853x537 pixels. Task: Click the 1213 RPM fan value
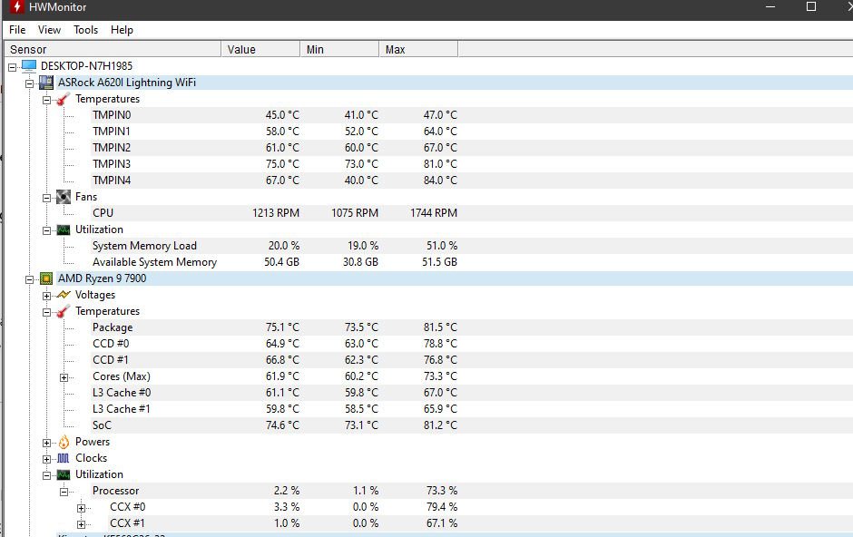[x=276, y=213]
